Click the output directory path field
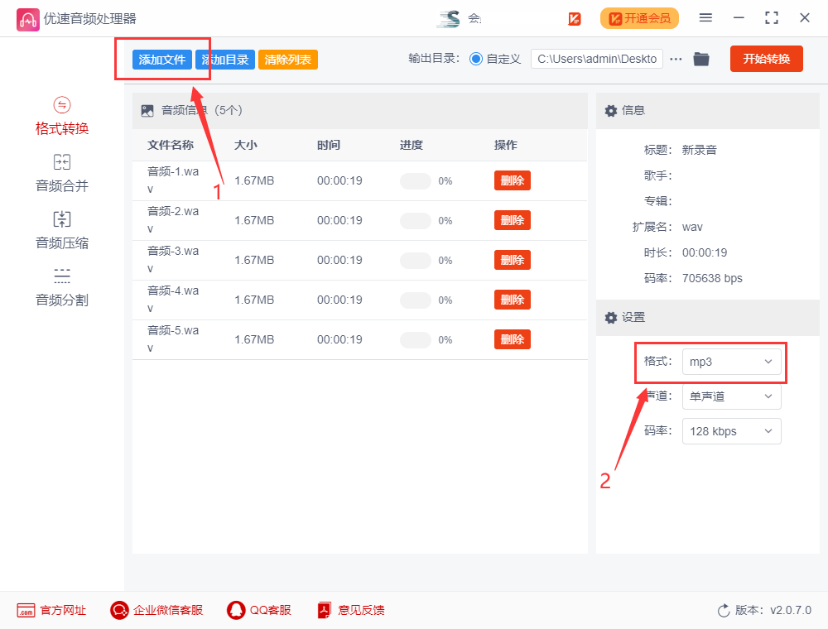Screen dimensions: 828x629 596,58
